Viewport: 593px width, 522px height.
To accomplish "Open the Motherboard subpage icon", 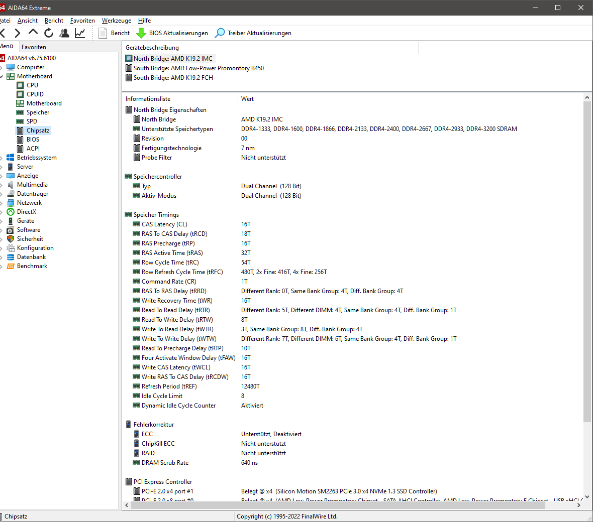I will (x=20, y=103).
